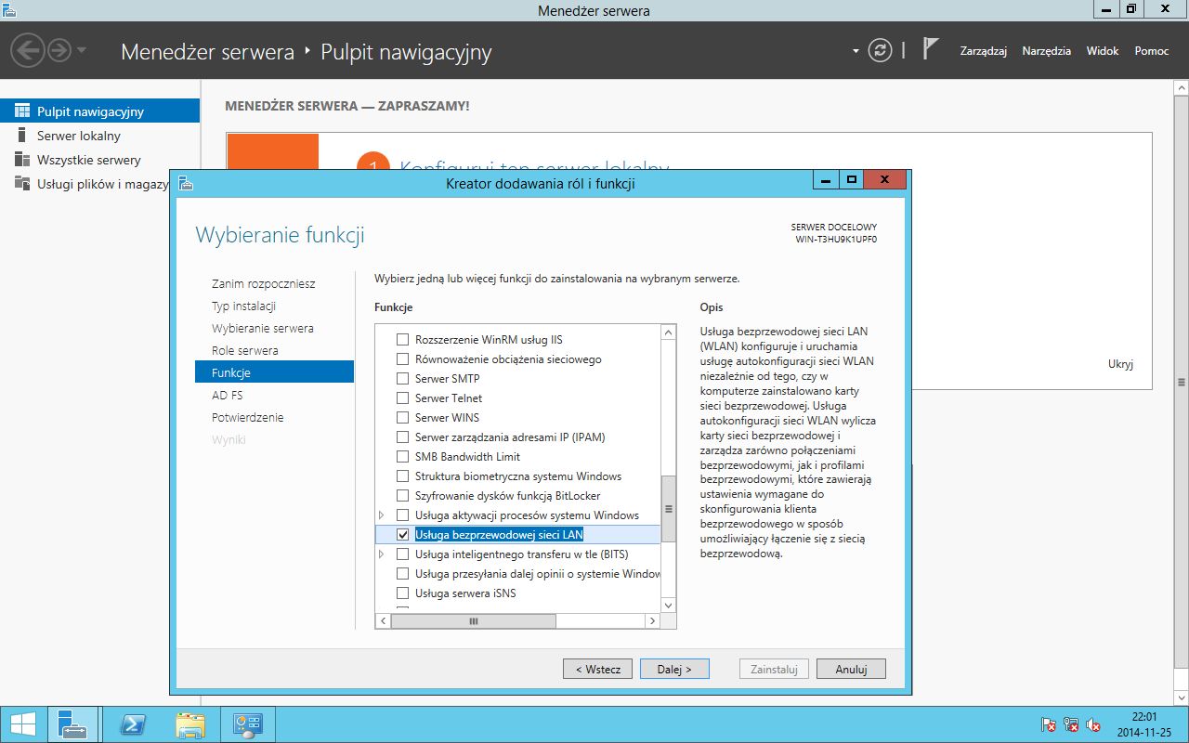Go to Wybieranie serwera wizard step
This screenshot has height=743, width=1189.
263,328
